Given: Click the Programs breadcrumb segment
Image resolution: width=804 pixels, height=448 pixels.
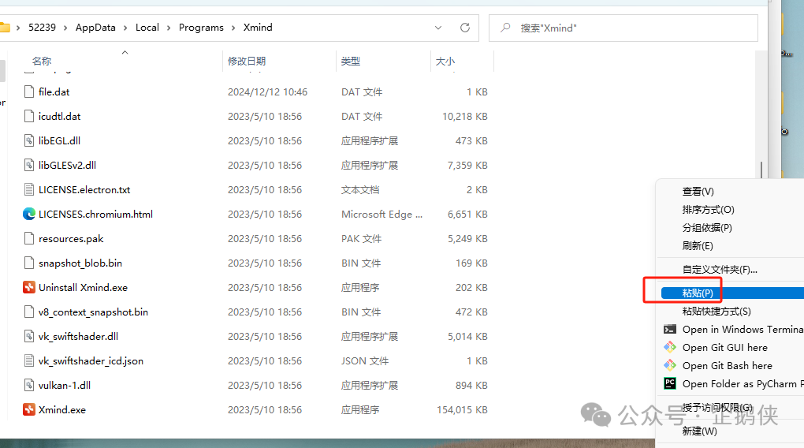Looking at the screenshot, I should pos(201,28).
